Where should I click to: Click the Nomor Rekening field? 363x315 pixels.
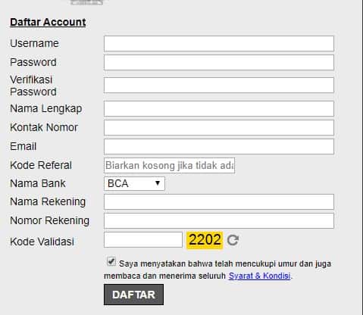point(219,220)
